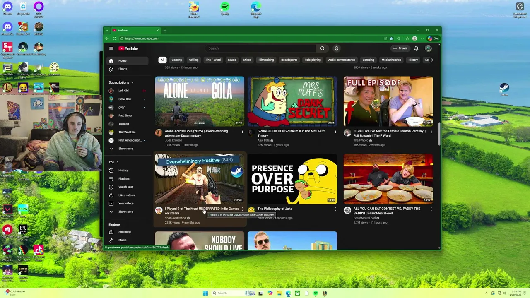Screen dimensions: 530x298
Task: Open the browser settings ellipsis menu
Action: click(422, 38)
